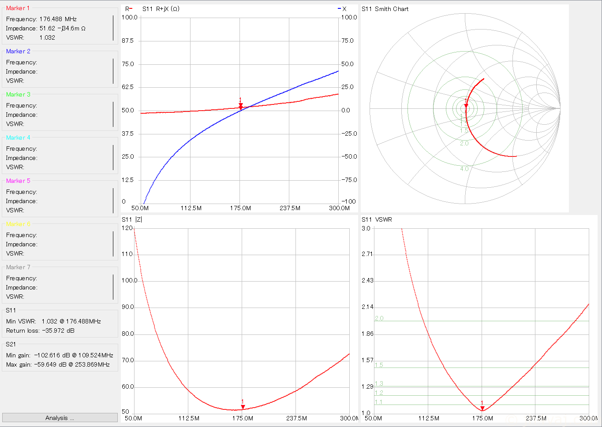The image size is (602, 427).
Task: Click the Marker 6 Impedance label
Action: (22, 244)
